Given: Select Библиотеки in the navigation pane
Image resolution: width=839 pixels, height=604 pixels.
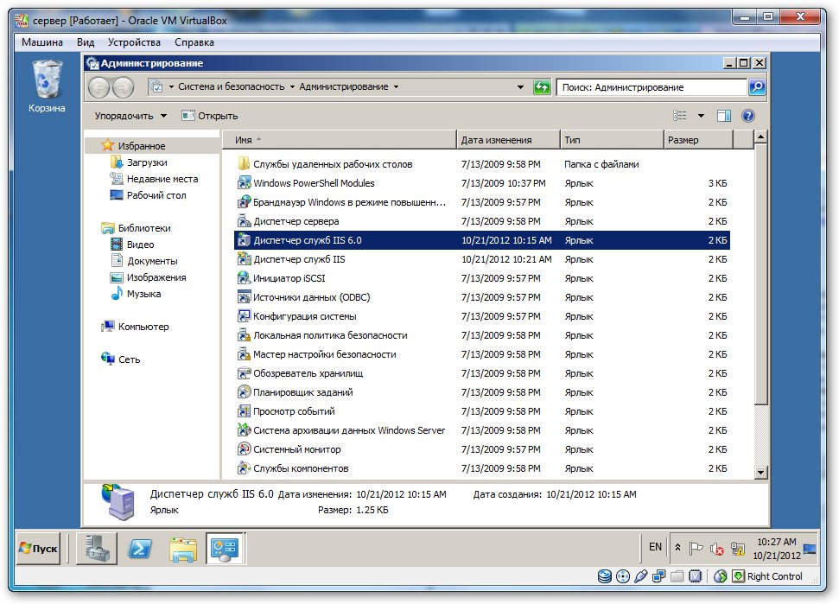Looking at the screenshot, I should (144, 228).
